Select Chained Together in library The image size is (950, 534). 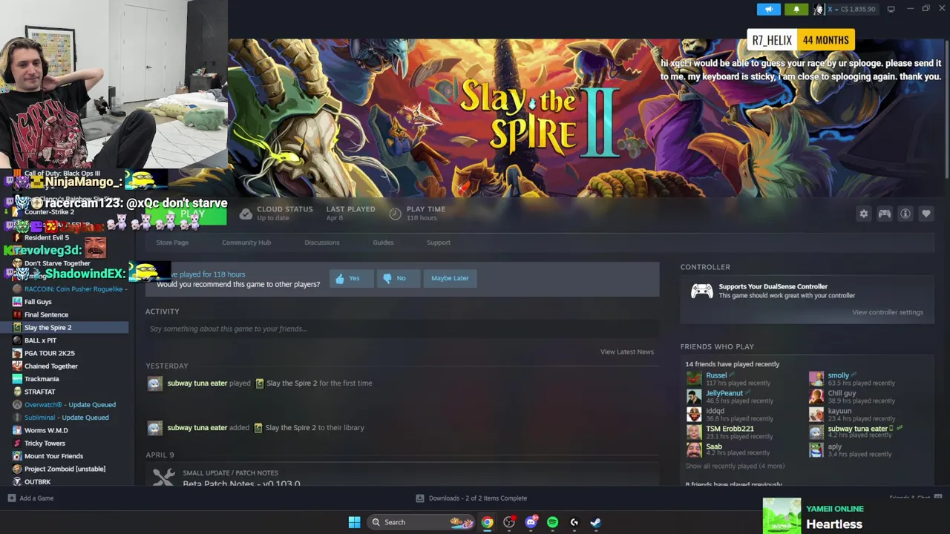(x=50, y=366)
